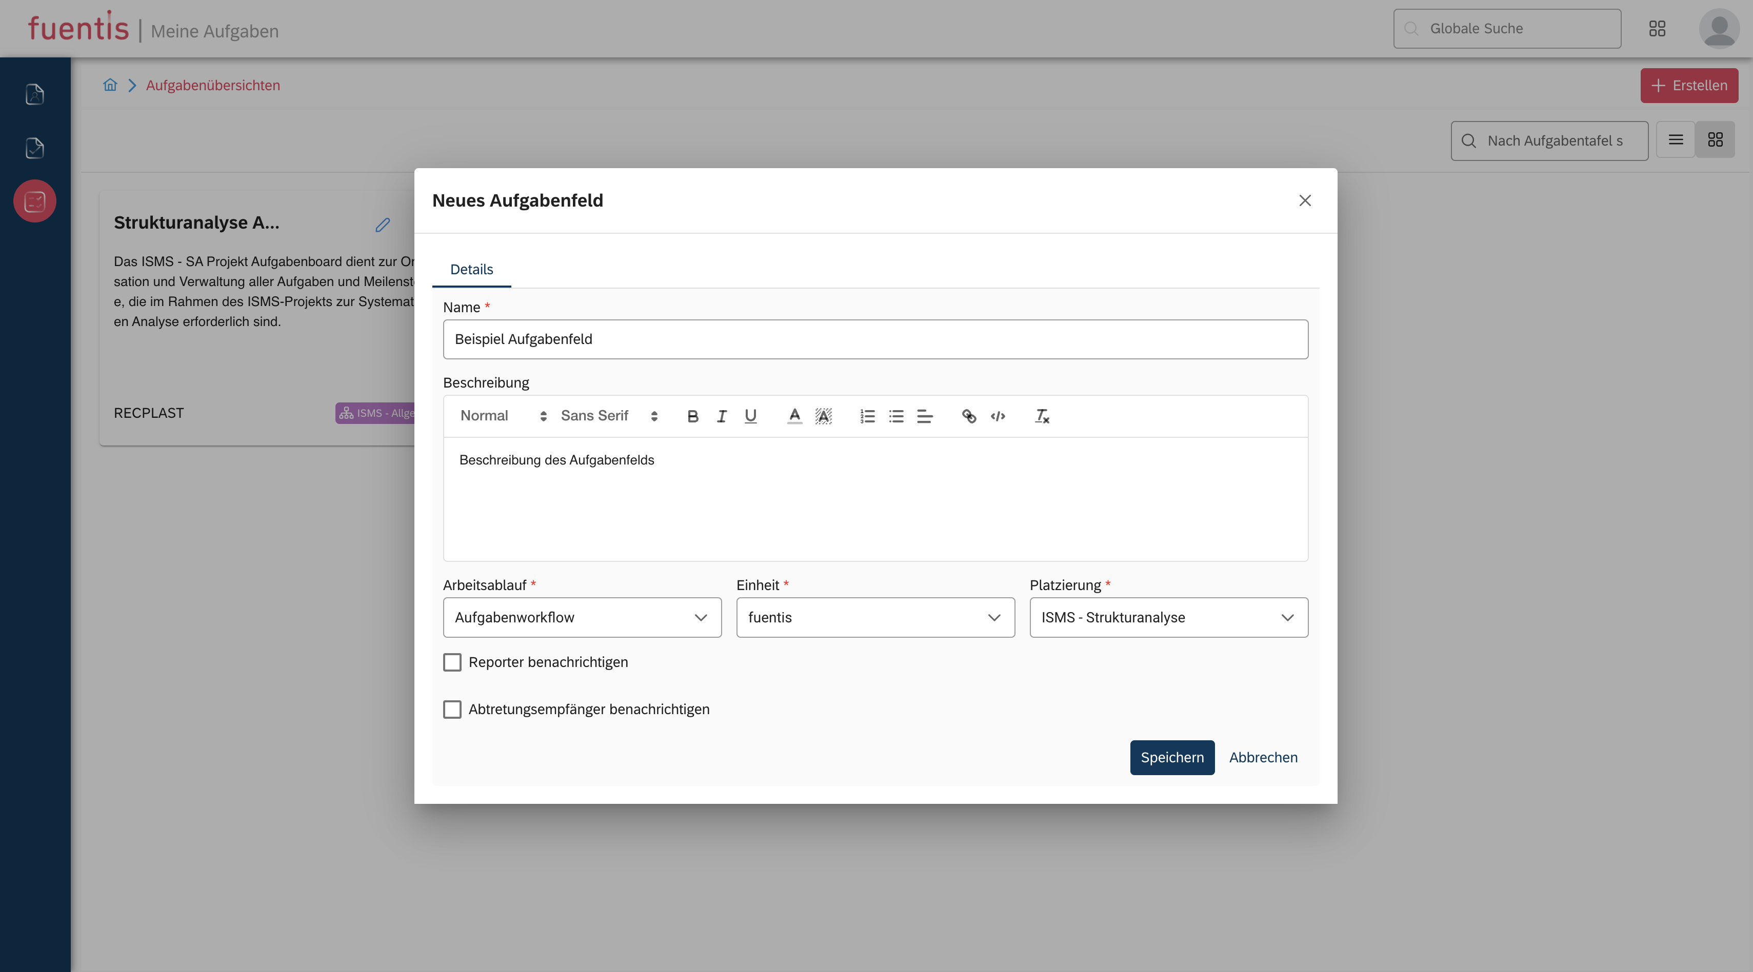
Task: Insert a code block via toolbar
Action: (x=998, y=416)
